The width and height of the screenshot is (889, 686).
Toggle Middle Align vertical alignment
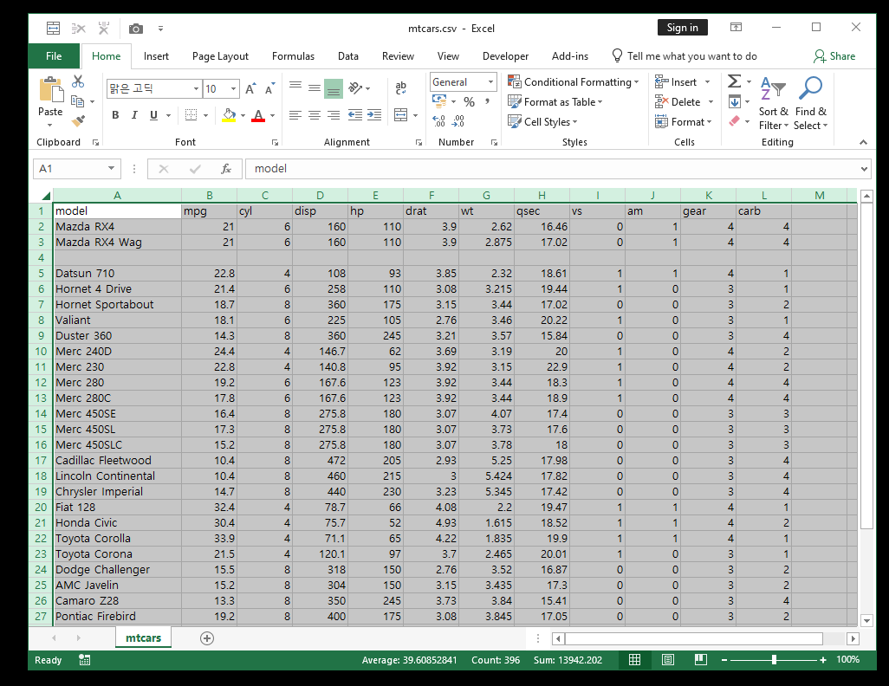click(x=315, y=87)
